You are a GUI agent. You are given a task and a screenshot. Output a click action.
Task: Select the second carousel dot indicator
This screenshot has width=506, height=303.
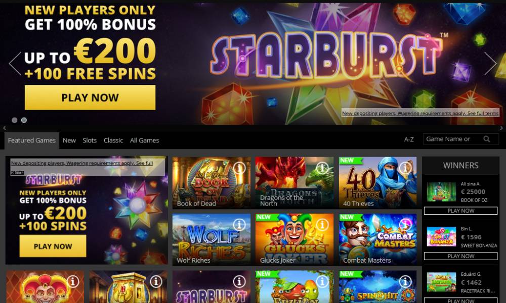click(24, 120)
